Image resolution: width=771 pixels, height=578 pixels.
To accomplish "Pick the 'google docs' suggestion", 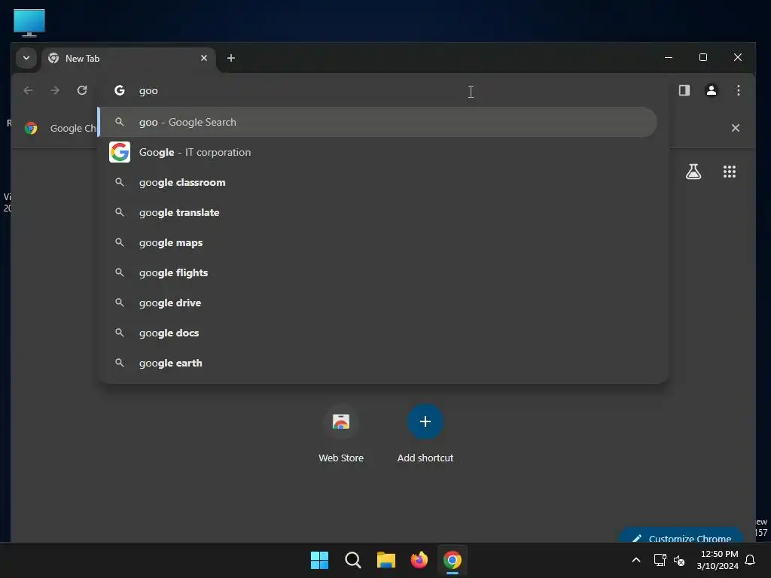I will point(378,333).
